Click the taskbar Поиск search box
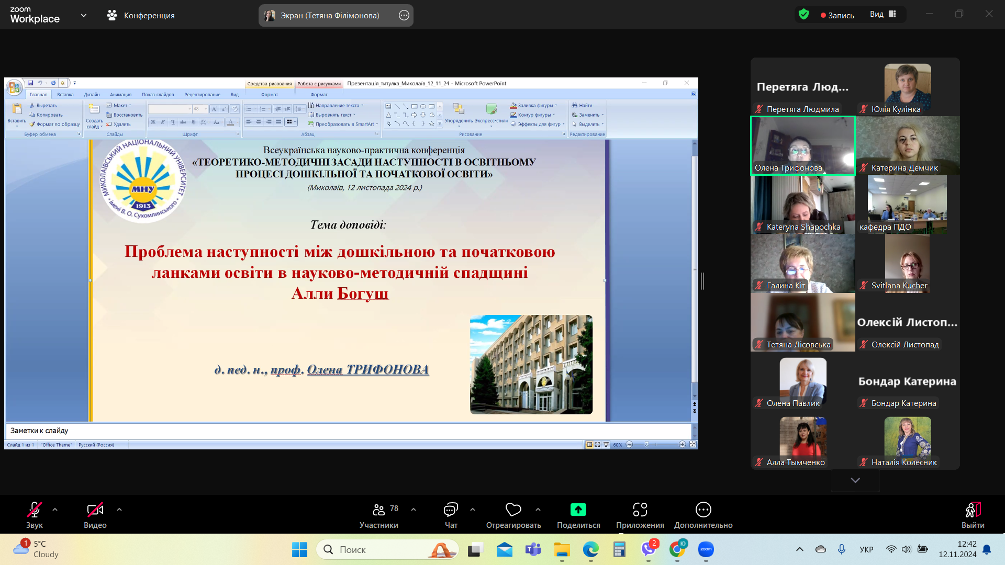This screenshot has width=1005, height=565. click(x=387, y=549)
